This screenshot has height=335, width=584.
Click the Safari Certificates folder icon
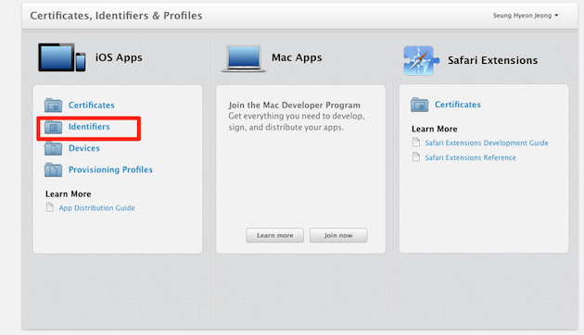(420, 105)
